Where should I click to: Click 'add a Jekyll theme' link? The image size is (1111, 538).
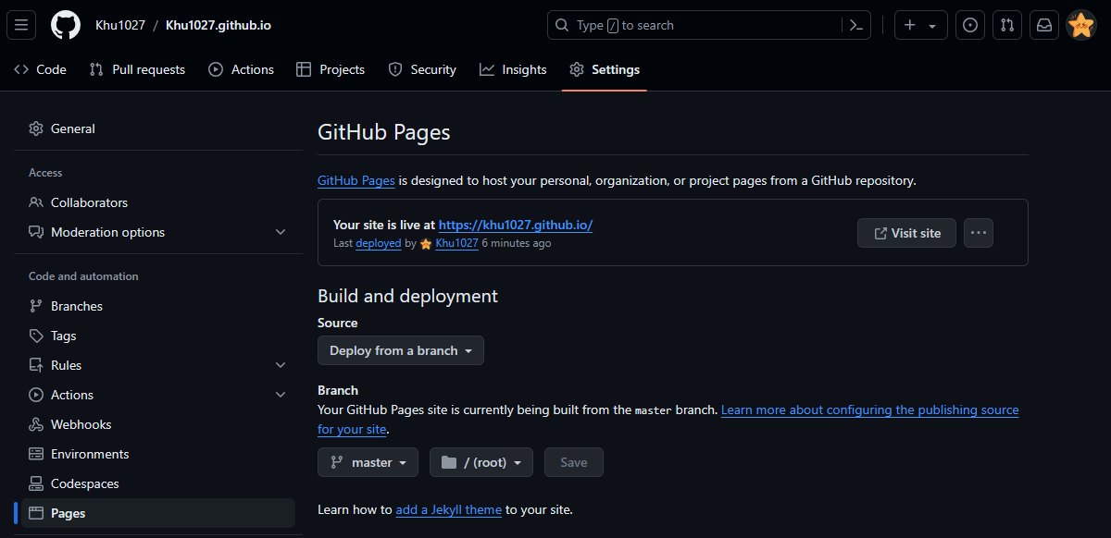click(x=448, y=509)
